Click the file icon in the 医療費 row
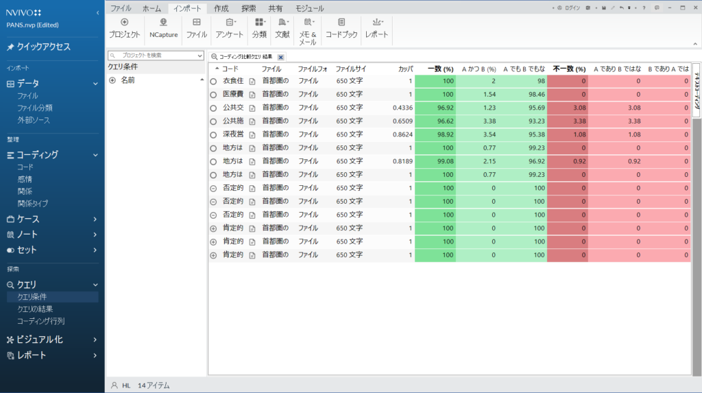Image resolution: width=702 pixels, height=393 pixels. pyautogui.click(x=252, y=95)
